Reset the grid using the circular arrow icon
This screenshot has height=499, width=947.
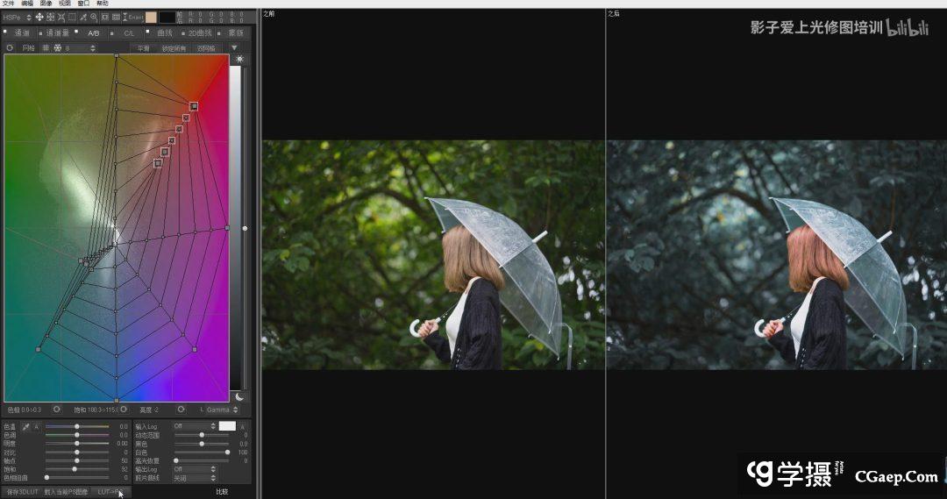click(10, 47)
